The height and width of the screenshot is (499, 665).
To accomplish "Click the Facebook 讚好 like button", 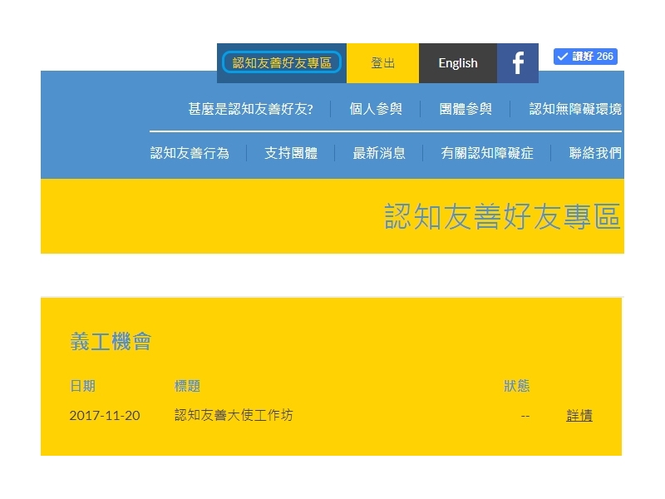I will pos(585,57).
